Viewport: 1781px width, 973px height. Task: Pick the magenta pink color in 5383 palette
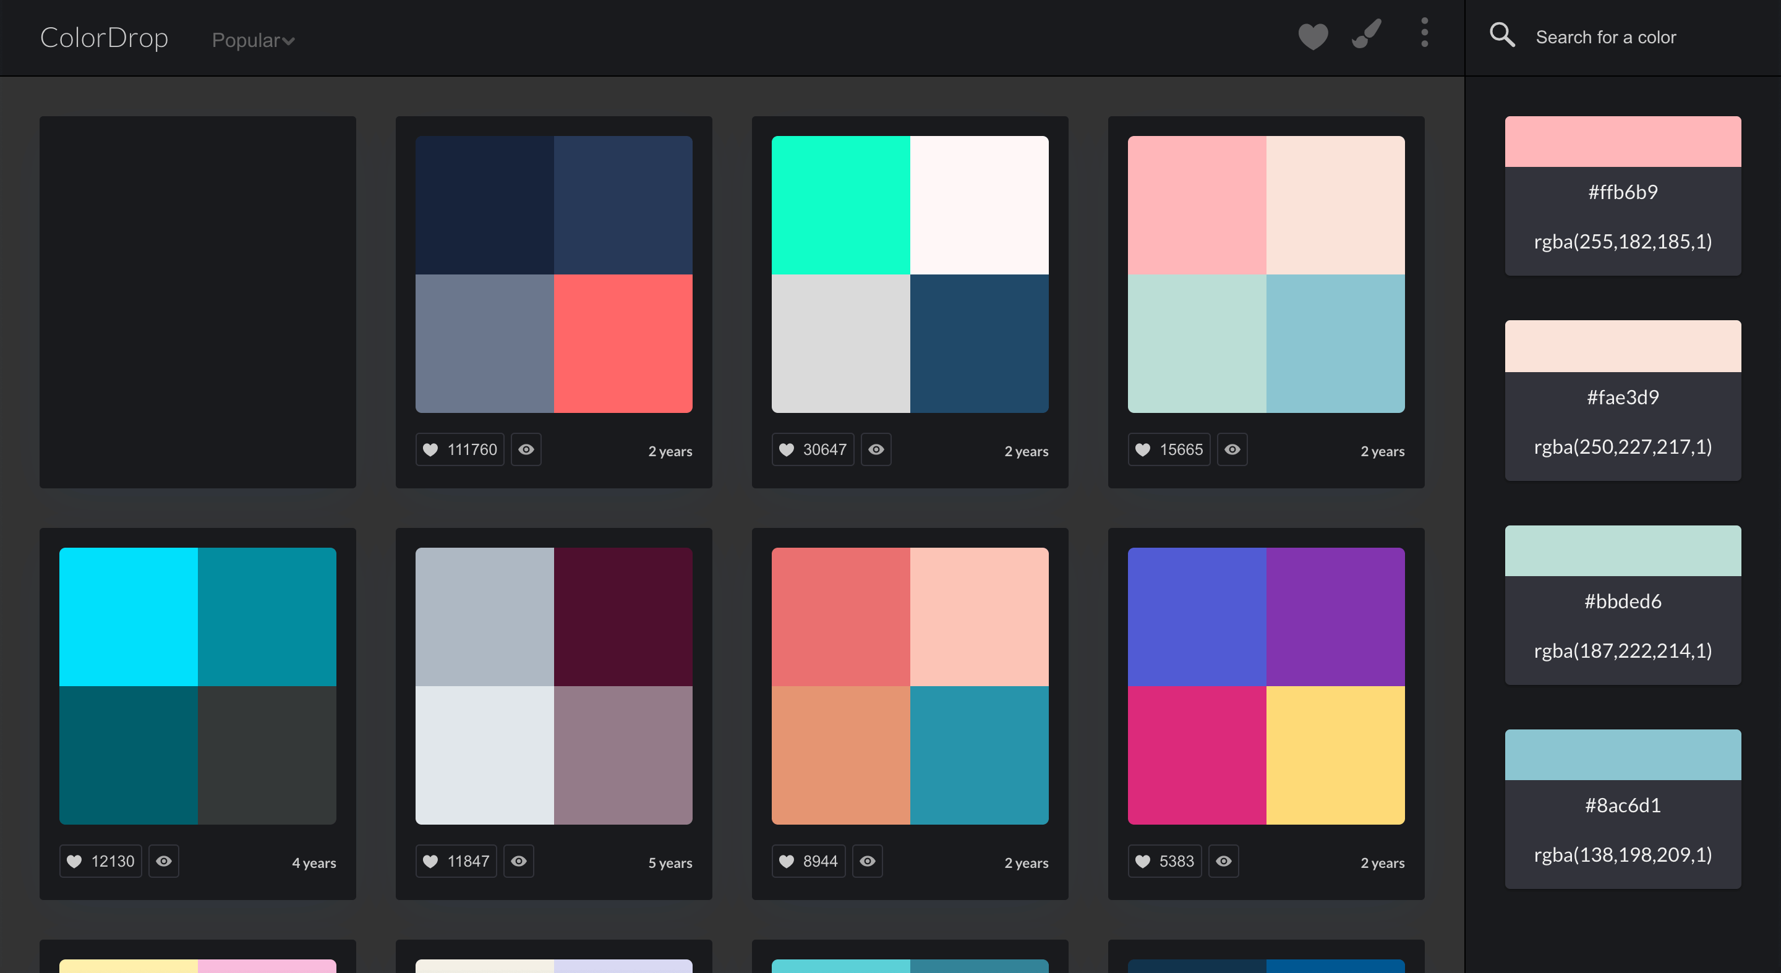click(x=1197, y=755)
